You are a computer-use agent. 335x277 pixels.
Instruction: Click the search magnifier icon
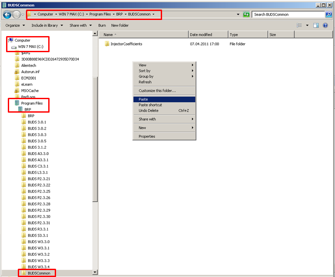click(x=328, y=14)
